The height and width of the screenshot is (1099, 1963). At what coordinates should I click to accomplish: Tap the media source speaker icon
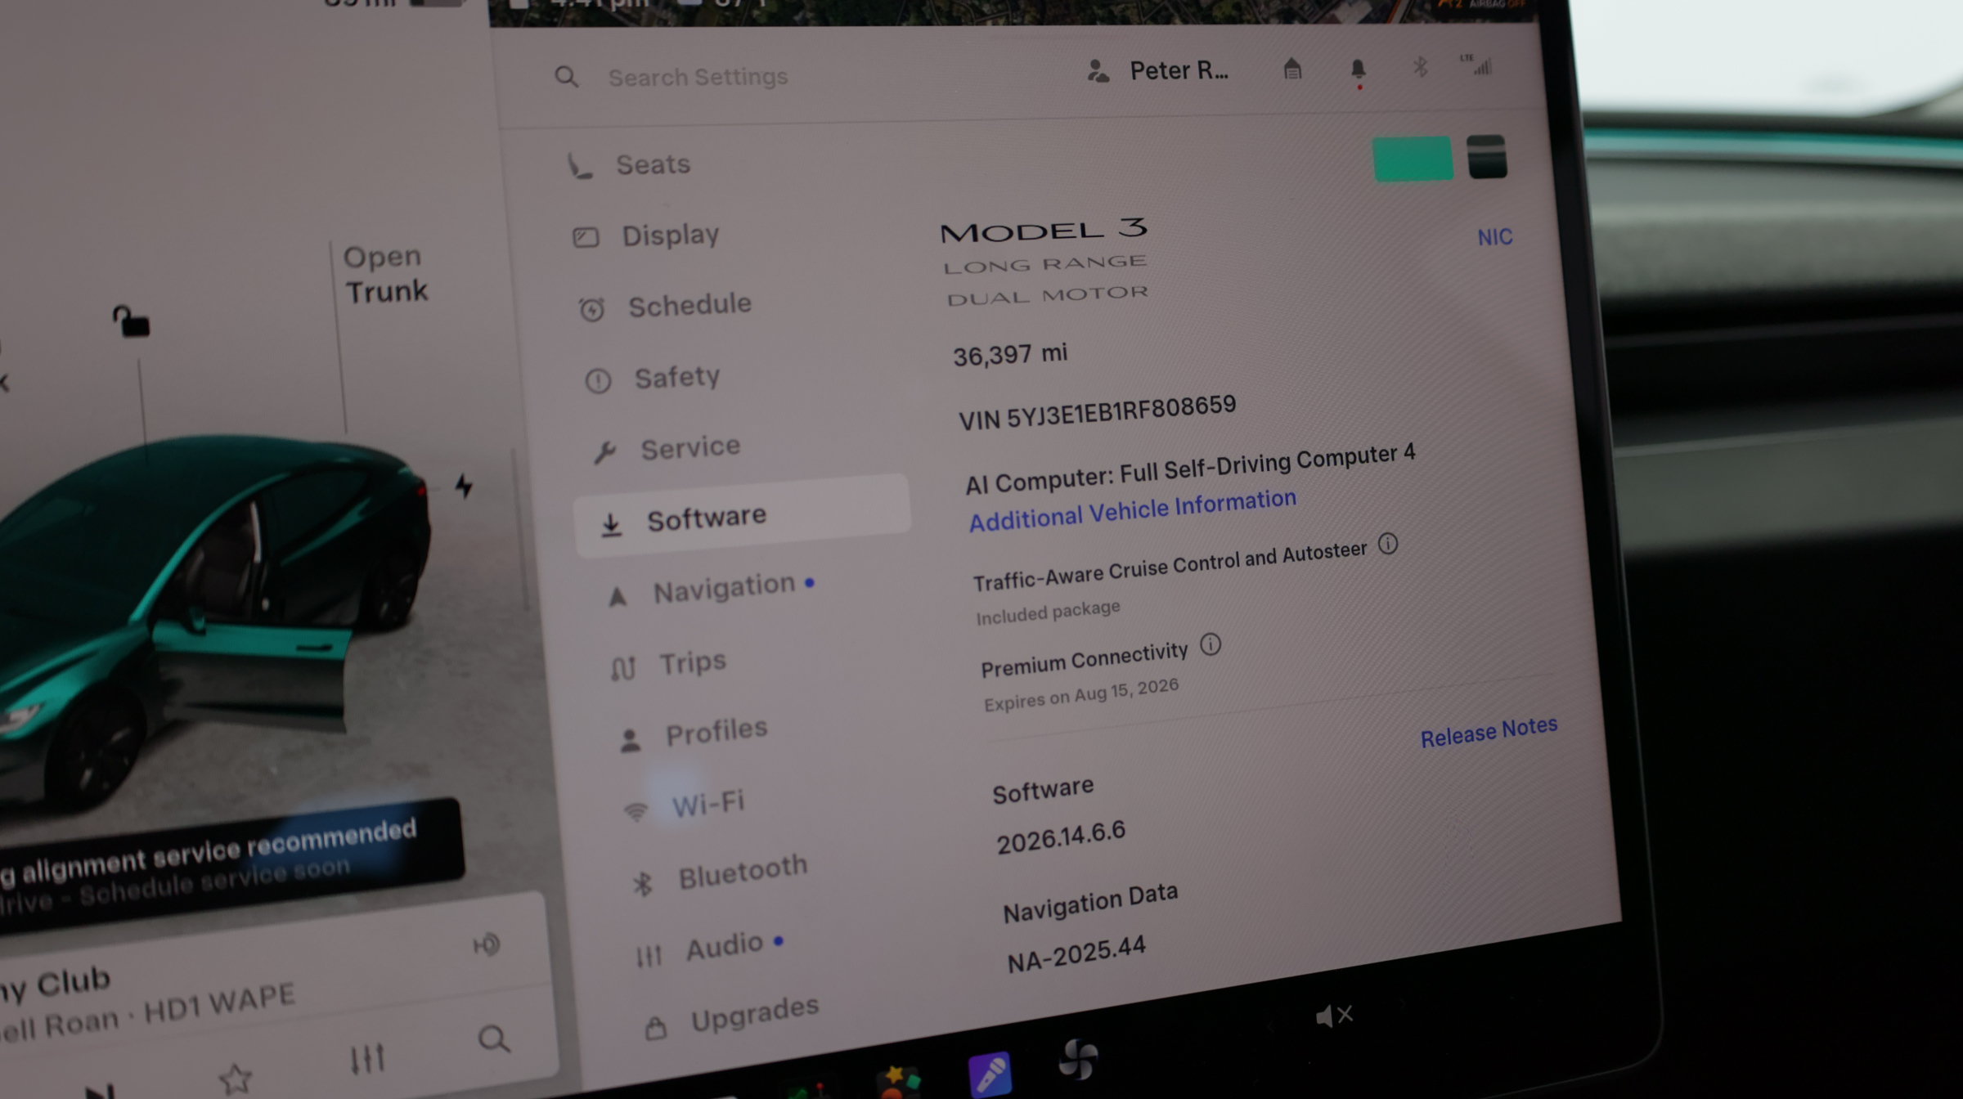click(x=486, y=945)
